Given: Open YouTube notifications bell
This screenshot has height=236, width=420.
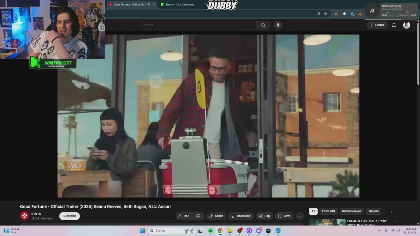Looking at the screenshot, I should (394, 25).
